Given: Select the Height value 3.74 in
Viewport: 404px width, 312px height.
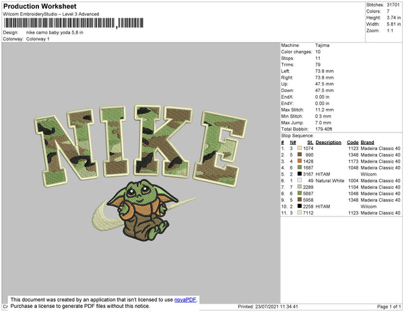Looking at the screenshot, I should pos(394,17).
